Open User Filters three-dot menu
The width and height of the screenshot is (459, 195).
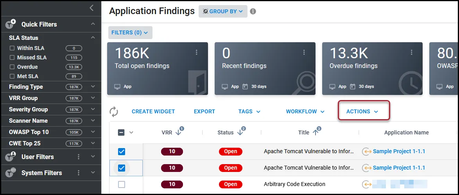click(x=79, y=157)
